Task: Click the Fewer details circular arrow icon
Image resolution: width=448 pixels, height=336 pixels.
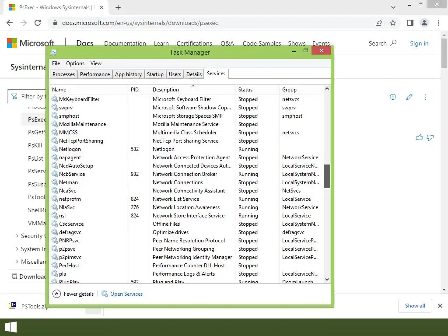Action: pyautogui.click(x=56, y=294)
